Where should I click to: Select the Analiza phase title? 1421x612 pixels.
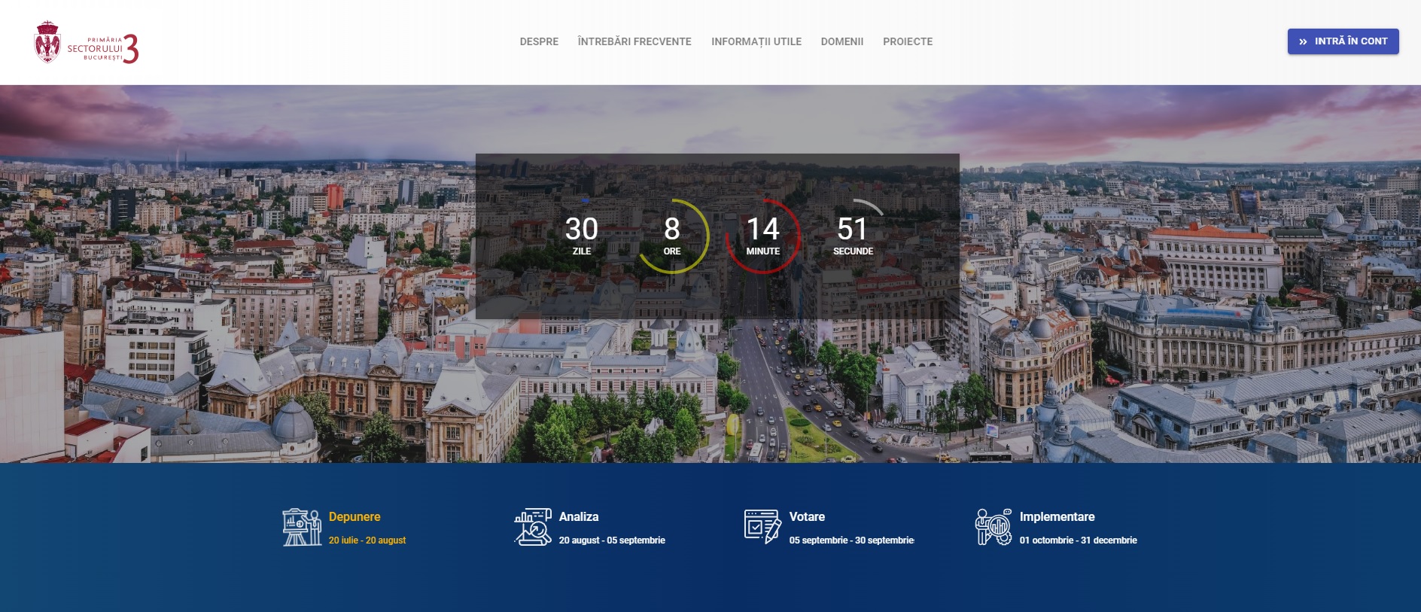click(579, 517)
